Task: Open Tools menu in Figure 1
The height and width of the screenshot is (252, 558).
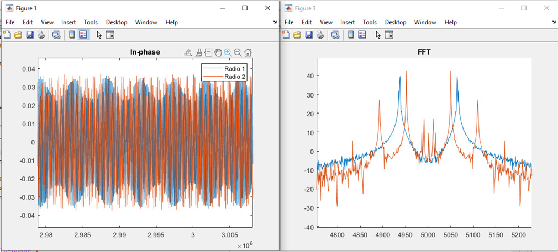Action: 91,22
